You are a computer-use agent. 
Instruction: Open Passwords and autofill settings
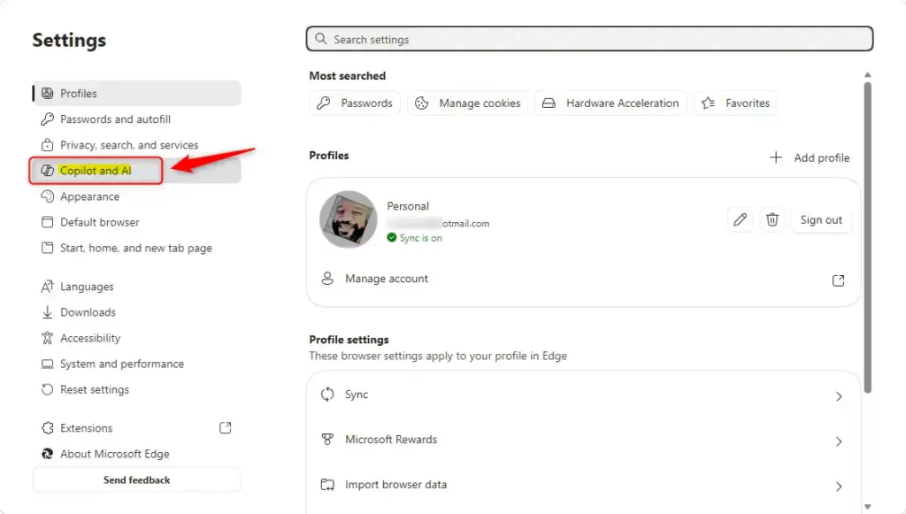pyautogui.click(x=136, y=119)
